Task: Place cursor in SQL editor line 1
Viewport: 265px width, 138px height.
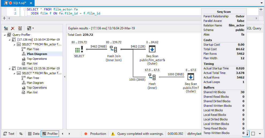Action: 53,9
